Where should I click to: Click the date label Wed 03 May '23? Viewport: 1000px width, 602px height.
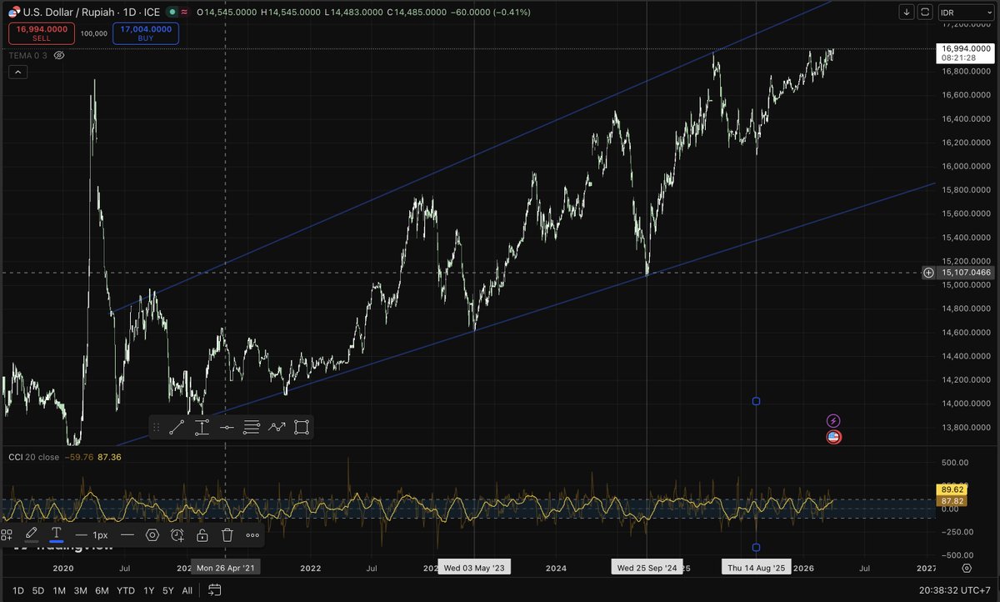474,568
